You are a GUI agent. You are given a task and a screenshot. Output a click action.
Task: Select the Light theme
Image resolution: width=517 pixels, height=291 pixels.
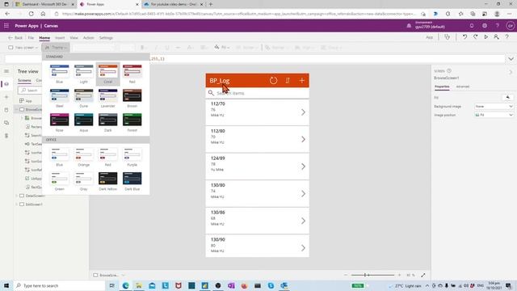84,74
